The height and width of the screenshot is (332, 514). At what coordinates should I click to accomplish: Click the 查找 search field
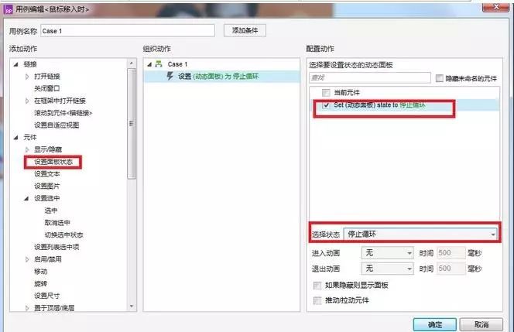370,77
